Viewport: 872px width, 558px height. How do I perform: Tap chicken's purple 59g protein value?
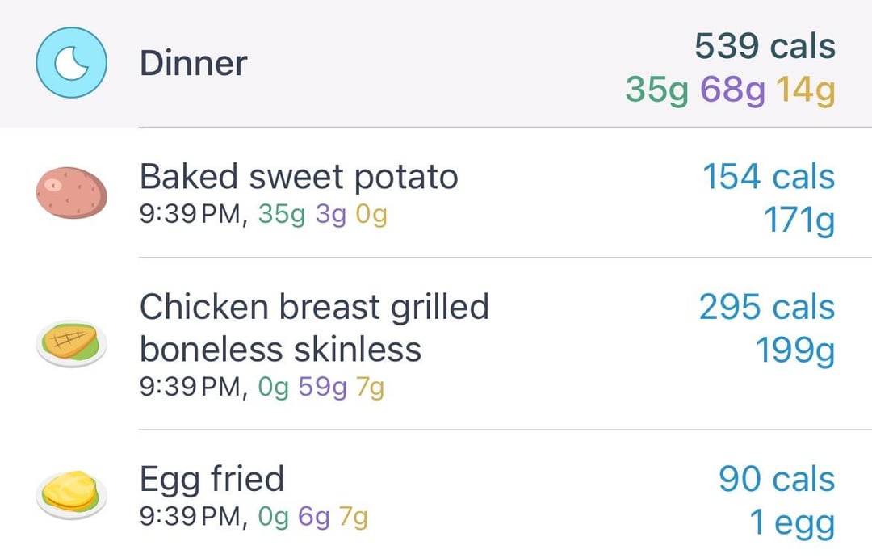click(x=322, y=387)
